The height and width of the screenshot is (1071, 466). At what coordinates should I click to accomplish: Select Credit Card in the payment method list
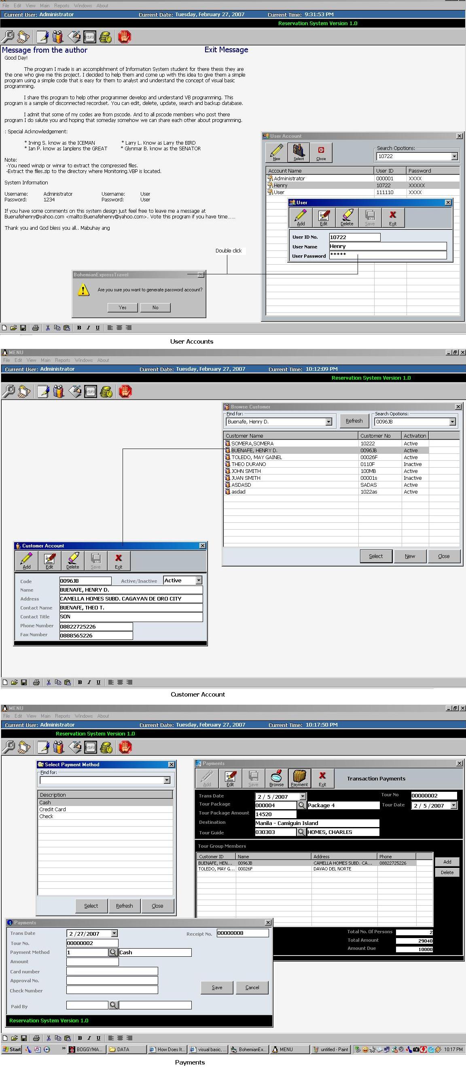point(53,809)
